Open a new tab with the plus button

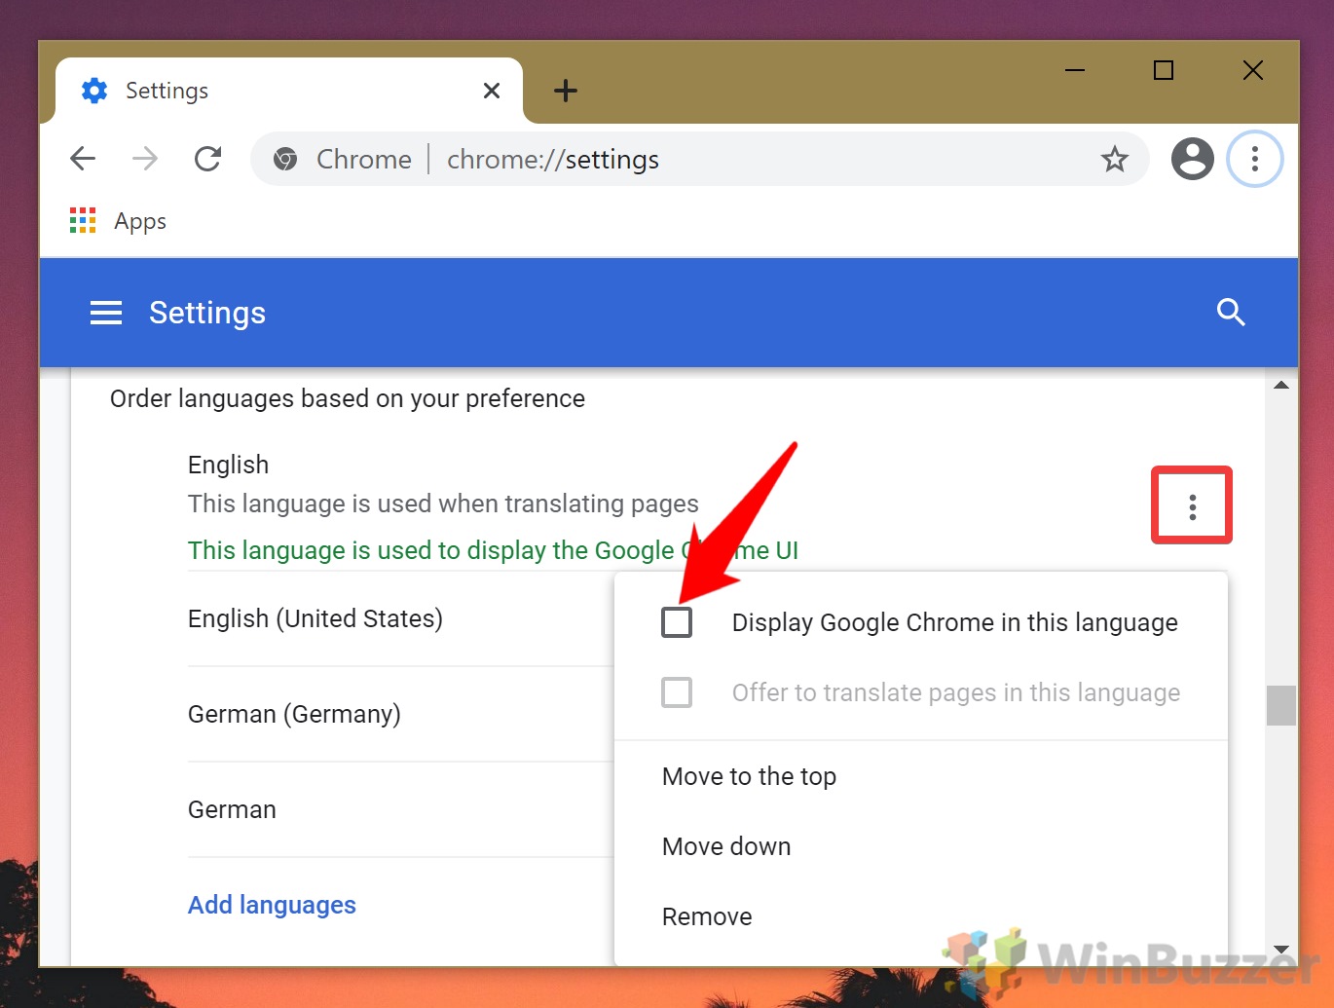pos(566,91)
